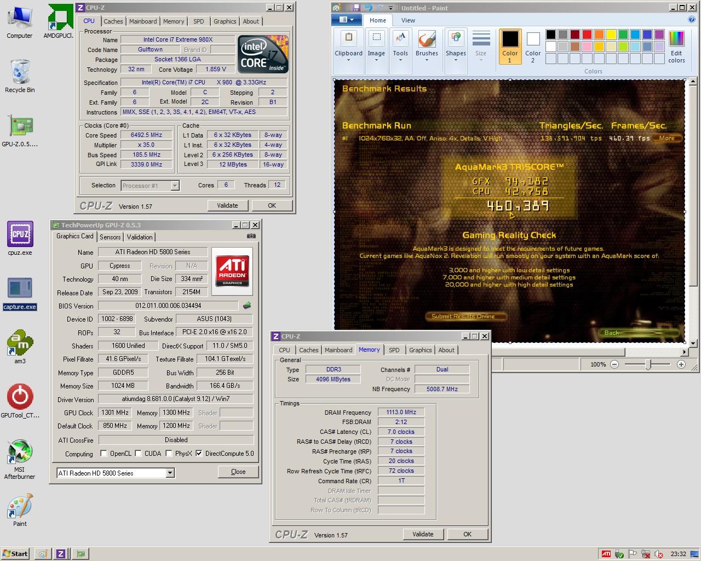Open the Graphics tab in the top CPU-Z window
Screen dimensions: 701x561
[x=225, y=21]
